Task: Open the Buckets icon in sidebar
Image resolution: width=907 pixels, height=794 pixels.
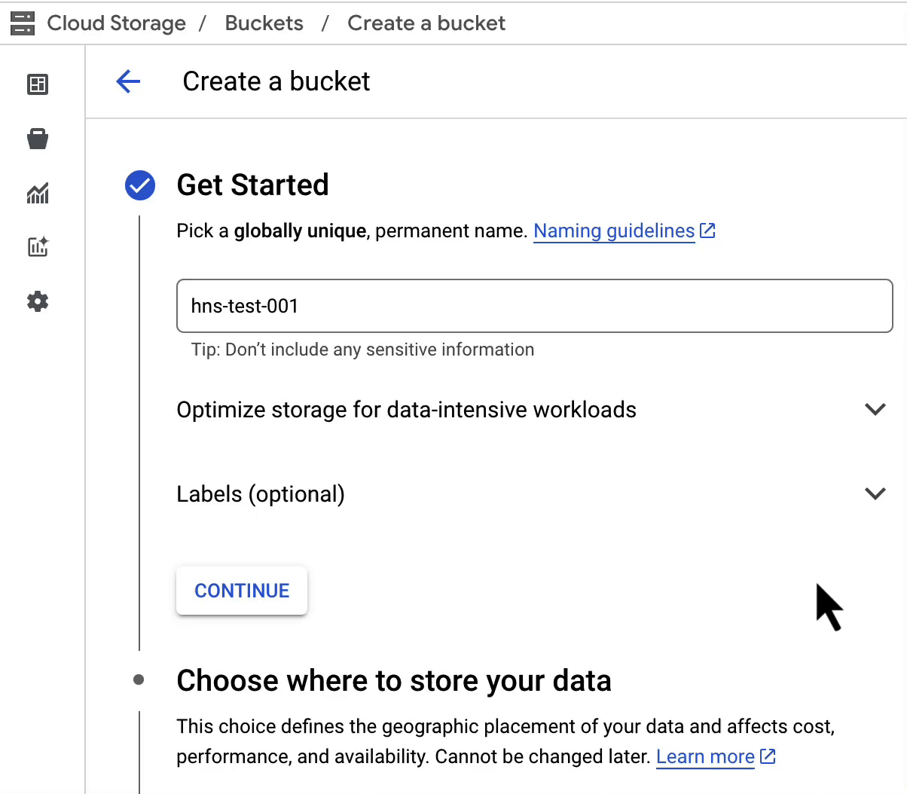Action: pos(38,139)
